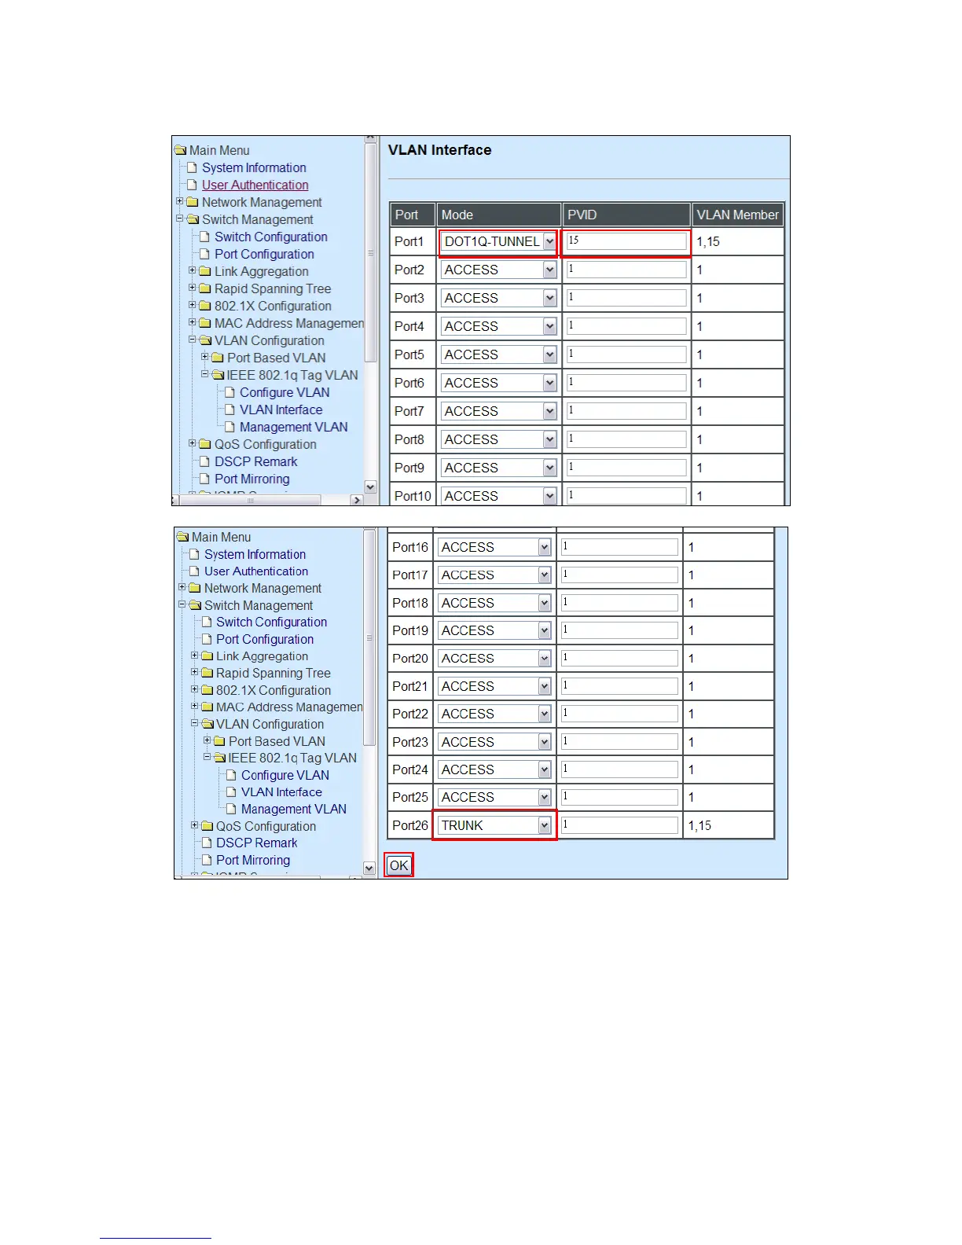
Task: Expand QoS Configuration node in bottom screenshot
Action: 195,825
